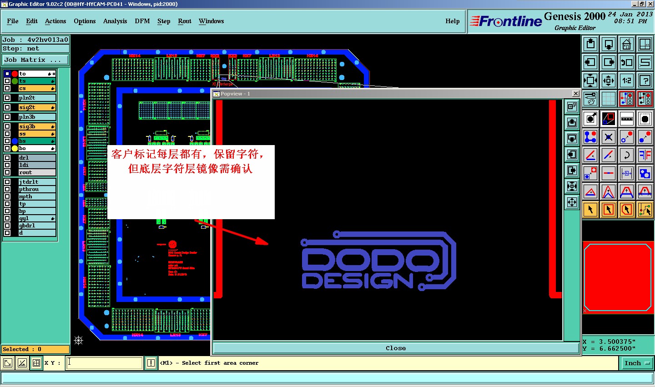This screenshot has height=387, width=655.
Task: Click the exclamation mark icon by XY field
Action: tap(151, 363)
